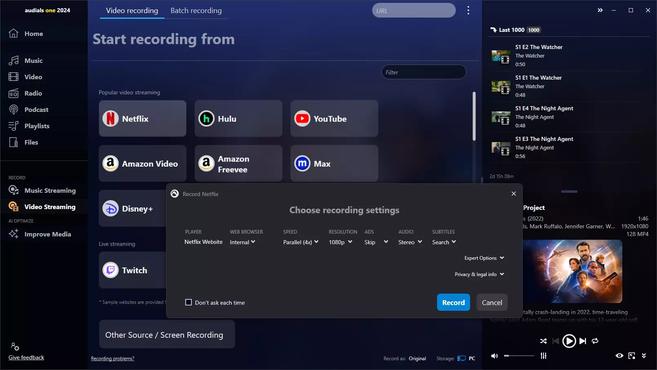This screenshot has height=370, width=657.
Task: Click the Disney+ streaming tile
Action: (133, 208)
